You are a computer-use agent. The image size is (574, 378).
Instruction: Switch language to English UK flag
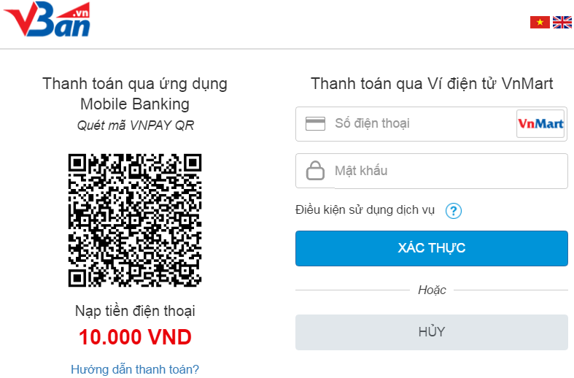562,23
